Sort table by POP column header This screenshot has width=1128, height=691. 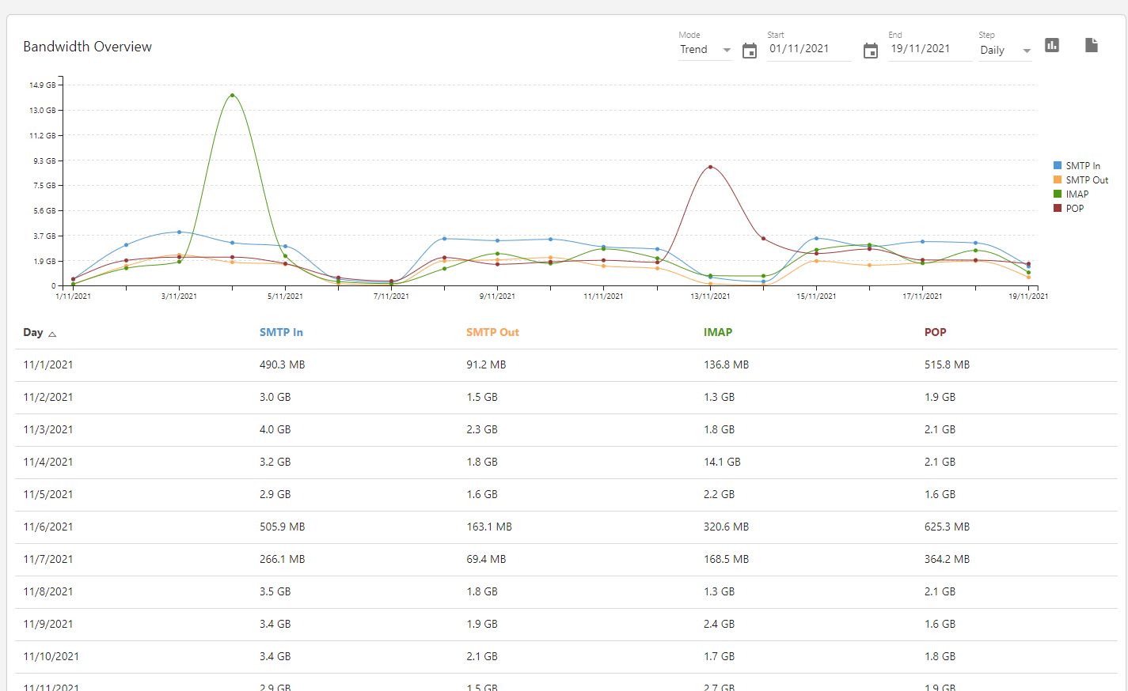pos(935,332)
